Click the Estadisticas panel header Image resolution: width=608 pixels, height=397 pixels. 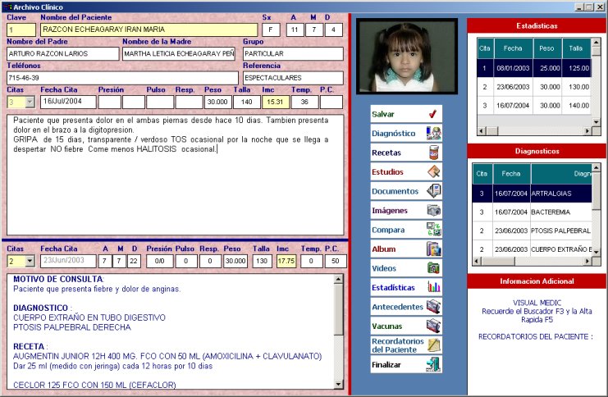tap(537, 26)
